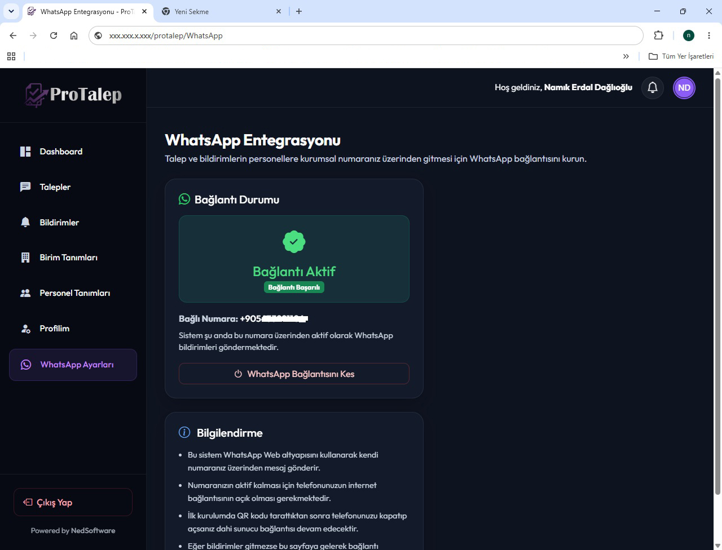Reload the current page
The width and height of the screenshot is (722, 550).
click(x=54, y=36)
